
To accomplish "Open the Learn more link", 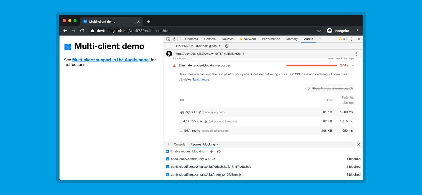I will tap(201, 80).
